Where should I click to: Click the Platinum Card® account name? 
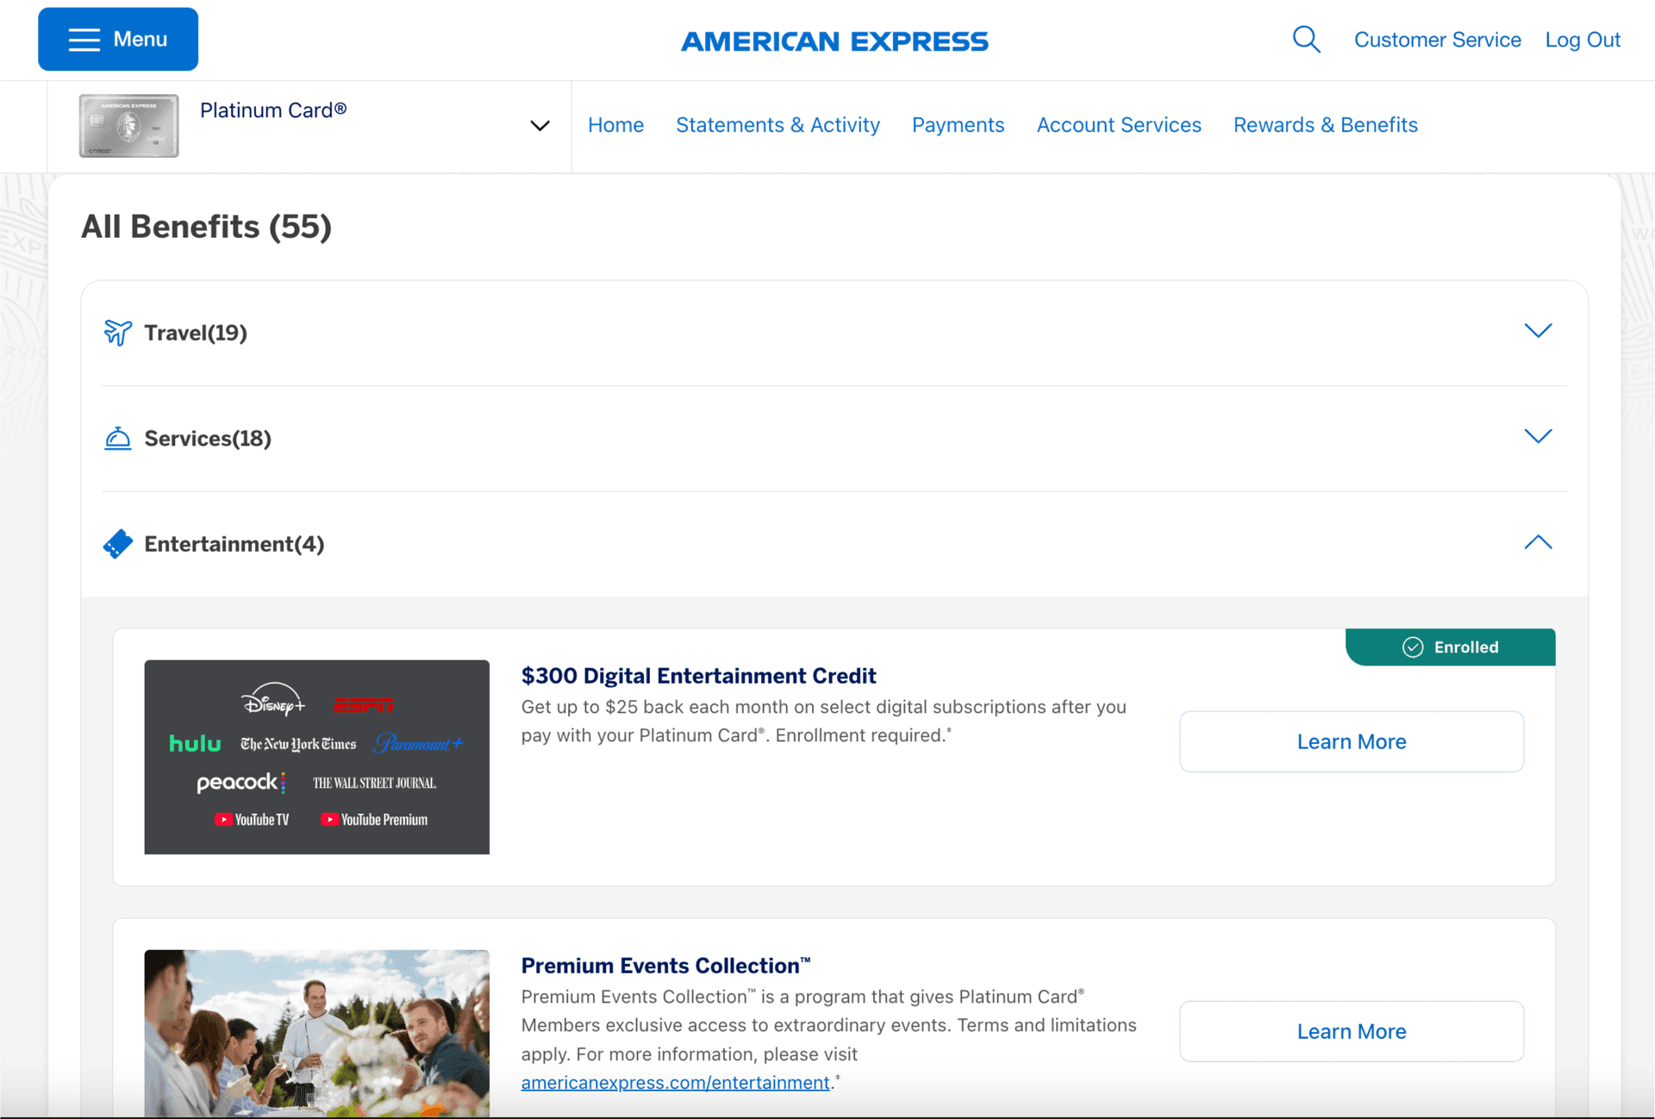pos(273,110)
